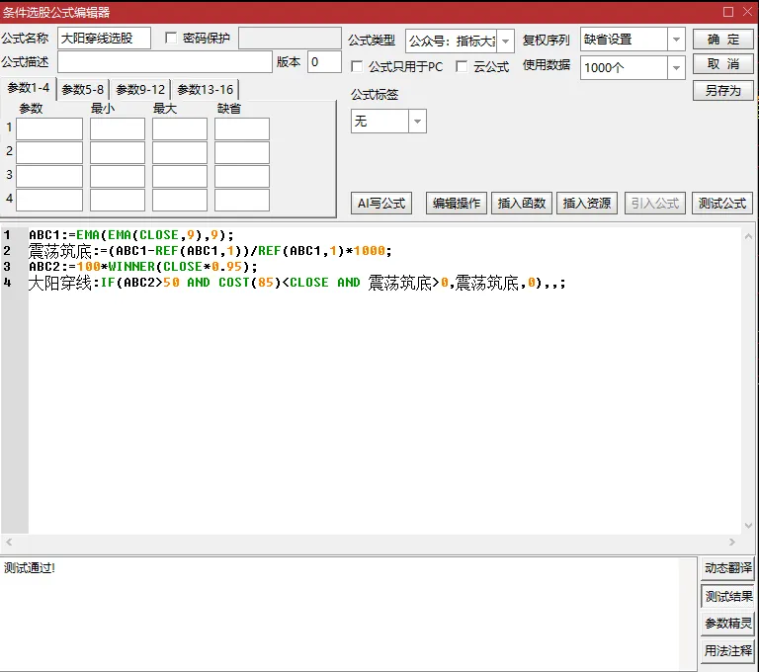Open the 参数精灵 panel

coord(727,624)
